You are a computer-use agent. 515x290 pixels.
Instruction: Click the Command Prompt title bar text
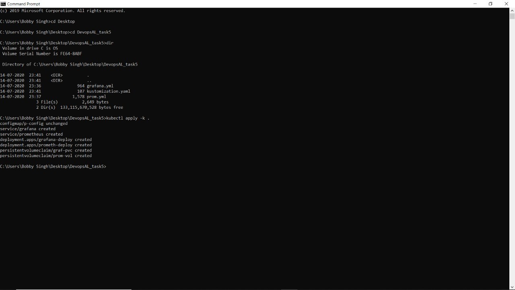point(23,4)
